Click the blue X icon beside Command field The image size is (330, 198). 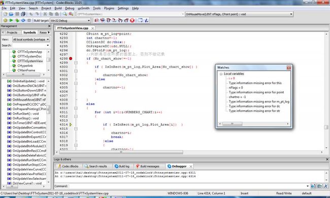[x=326, y=186]
